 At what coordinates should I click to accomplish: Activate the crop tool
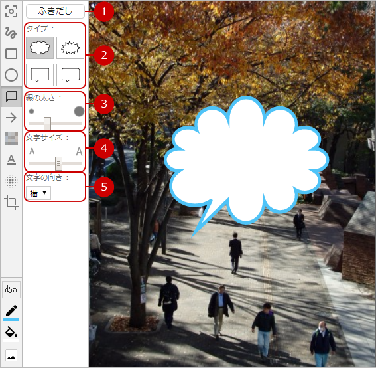pos(11,203)
